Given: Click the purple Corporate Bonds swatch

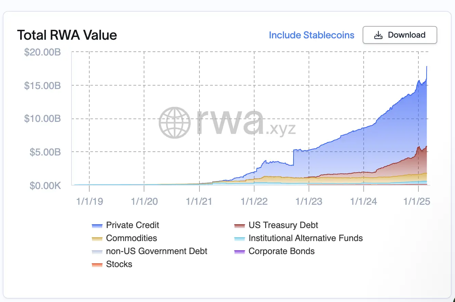Looking at the screenshot, I should pos(239,252).
